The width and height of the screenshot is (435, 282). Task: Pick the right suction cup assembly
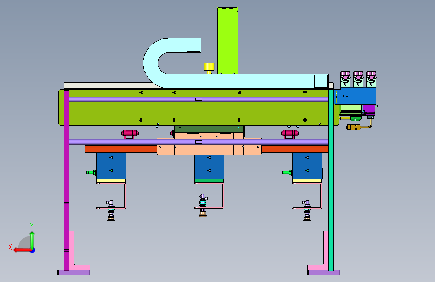click(307, 210)
